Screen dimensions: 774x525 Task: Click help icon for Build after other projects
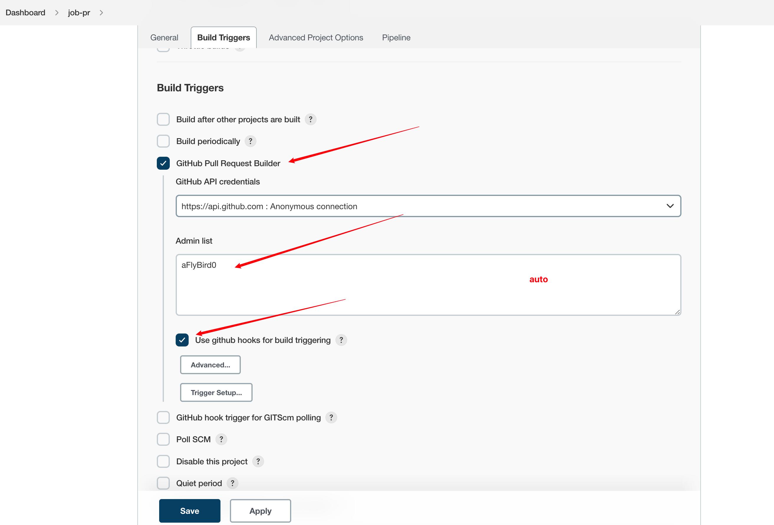pos(310,119)
